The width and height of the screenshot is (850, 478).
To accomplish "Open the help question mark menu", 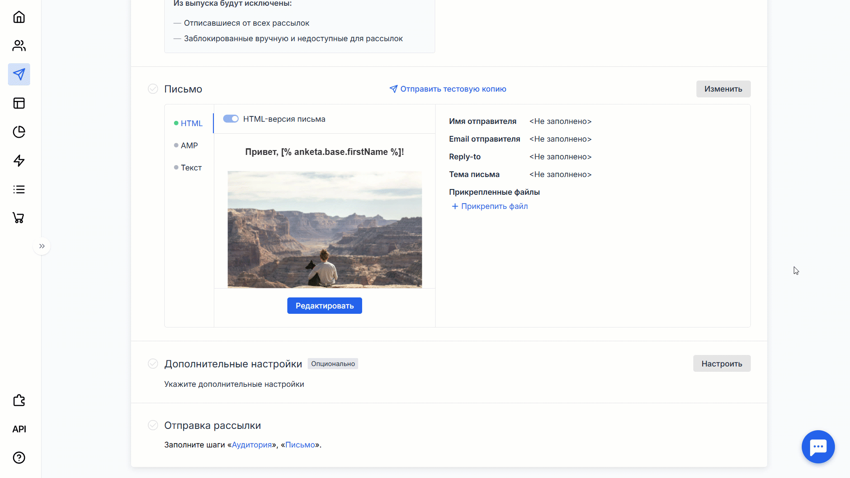I will click(19, 458).
